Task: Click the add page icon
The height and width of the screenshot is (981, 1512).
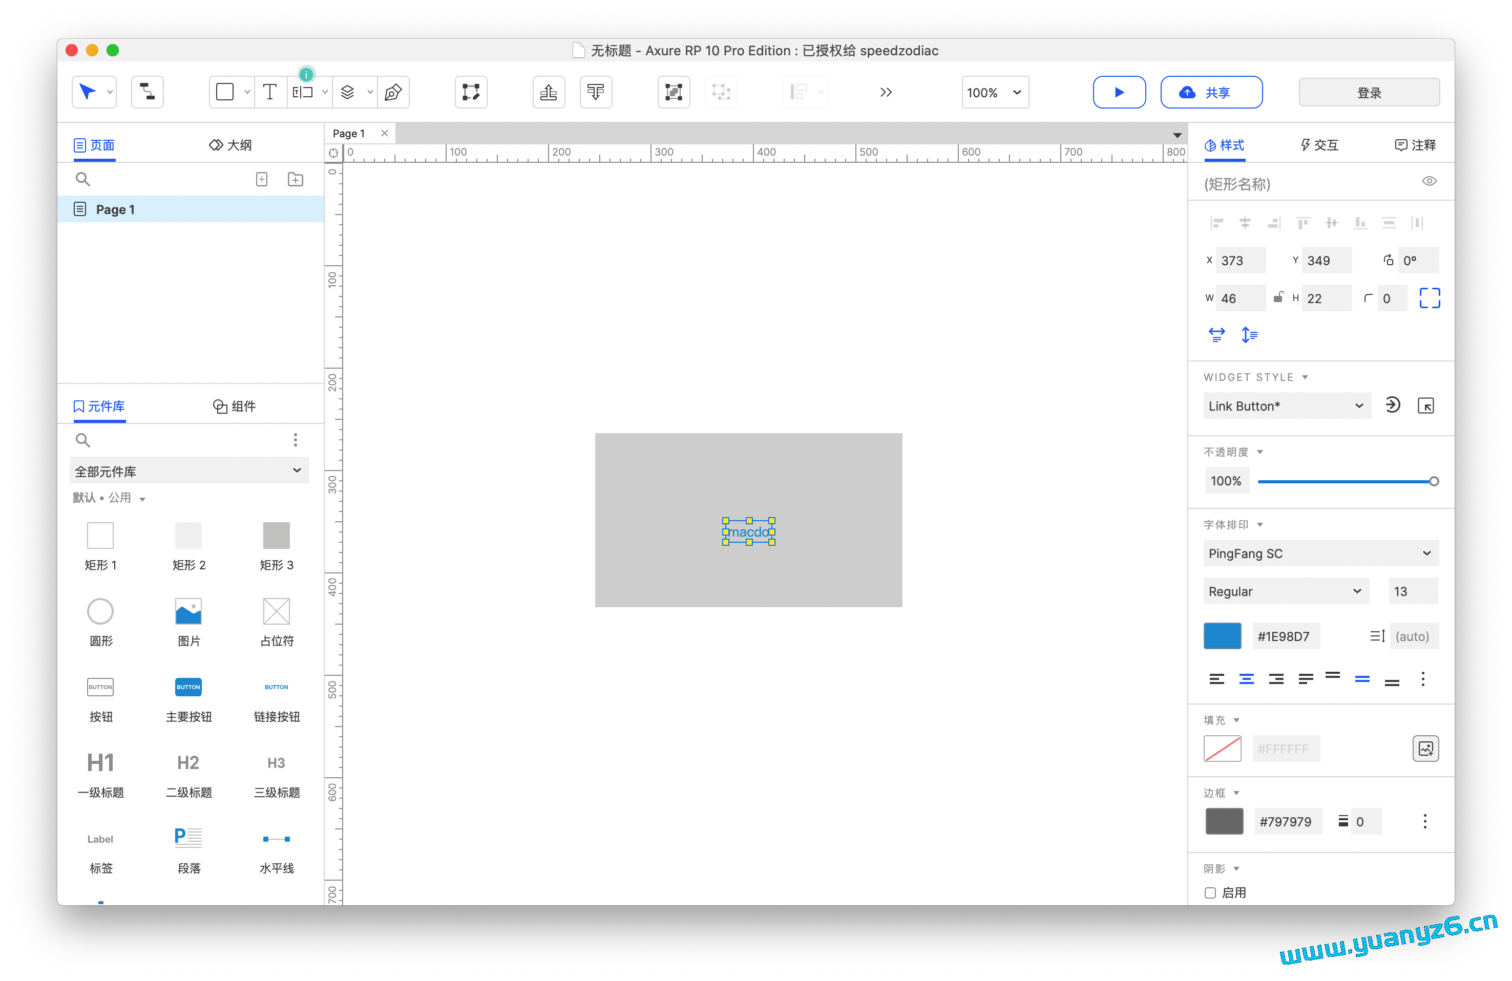Action: 262,180
